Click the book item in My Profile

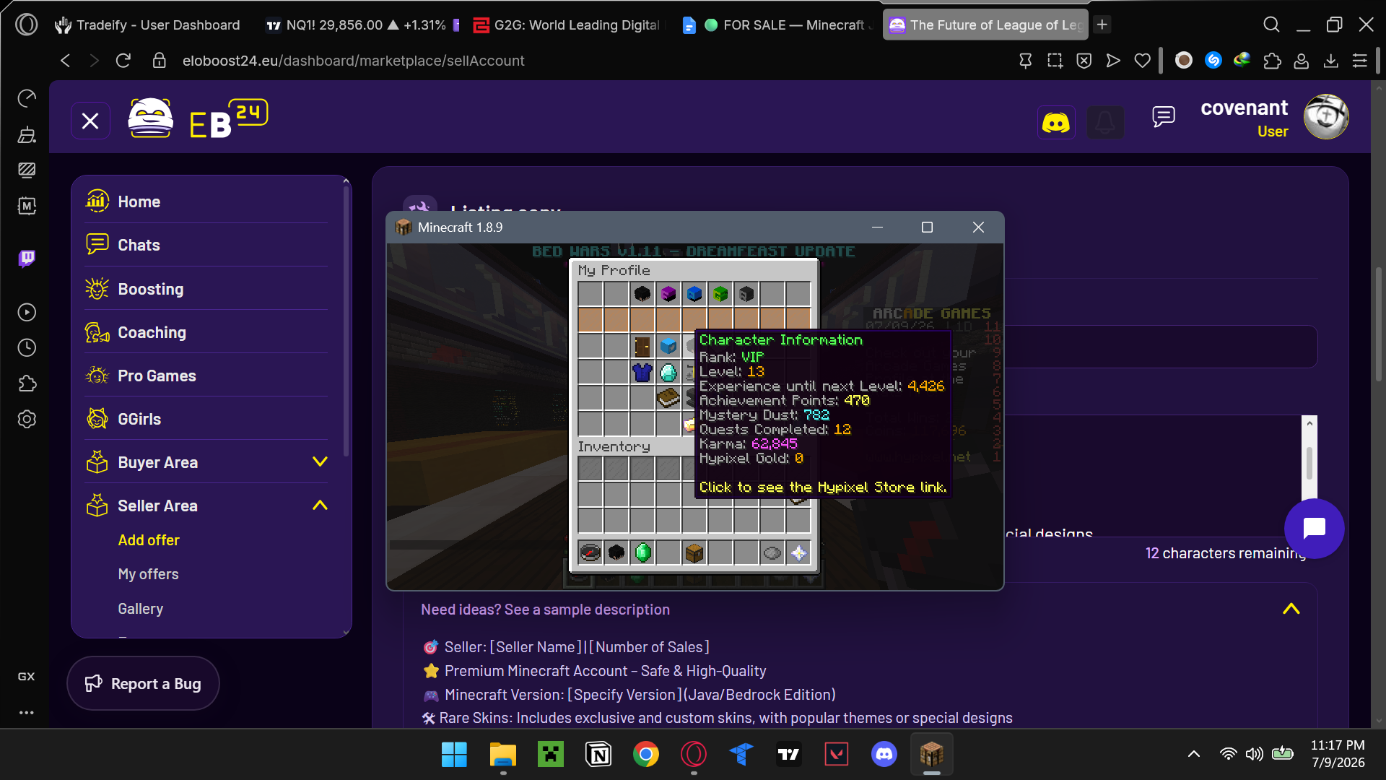click(668, 398)
